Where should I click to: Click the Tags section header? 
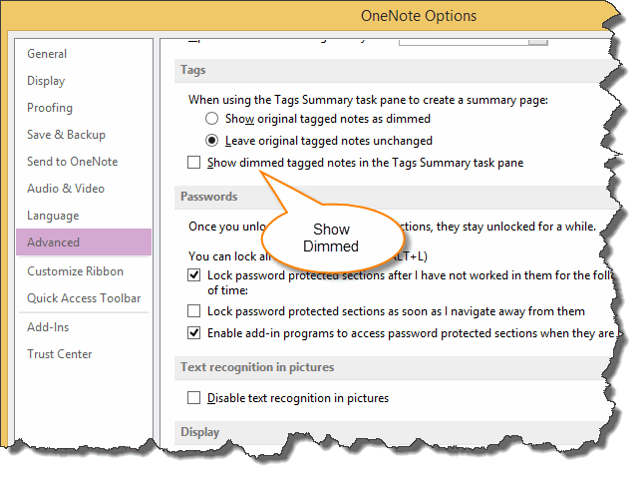[x=193, y=70]
